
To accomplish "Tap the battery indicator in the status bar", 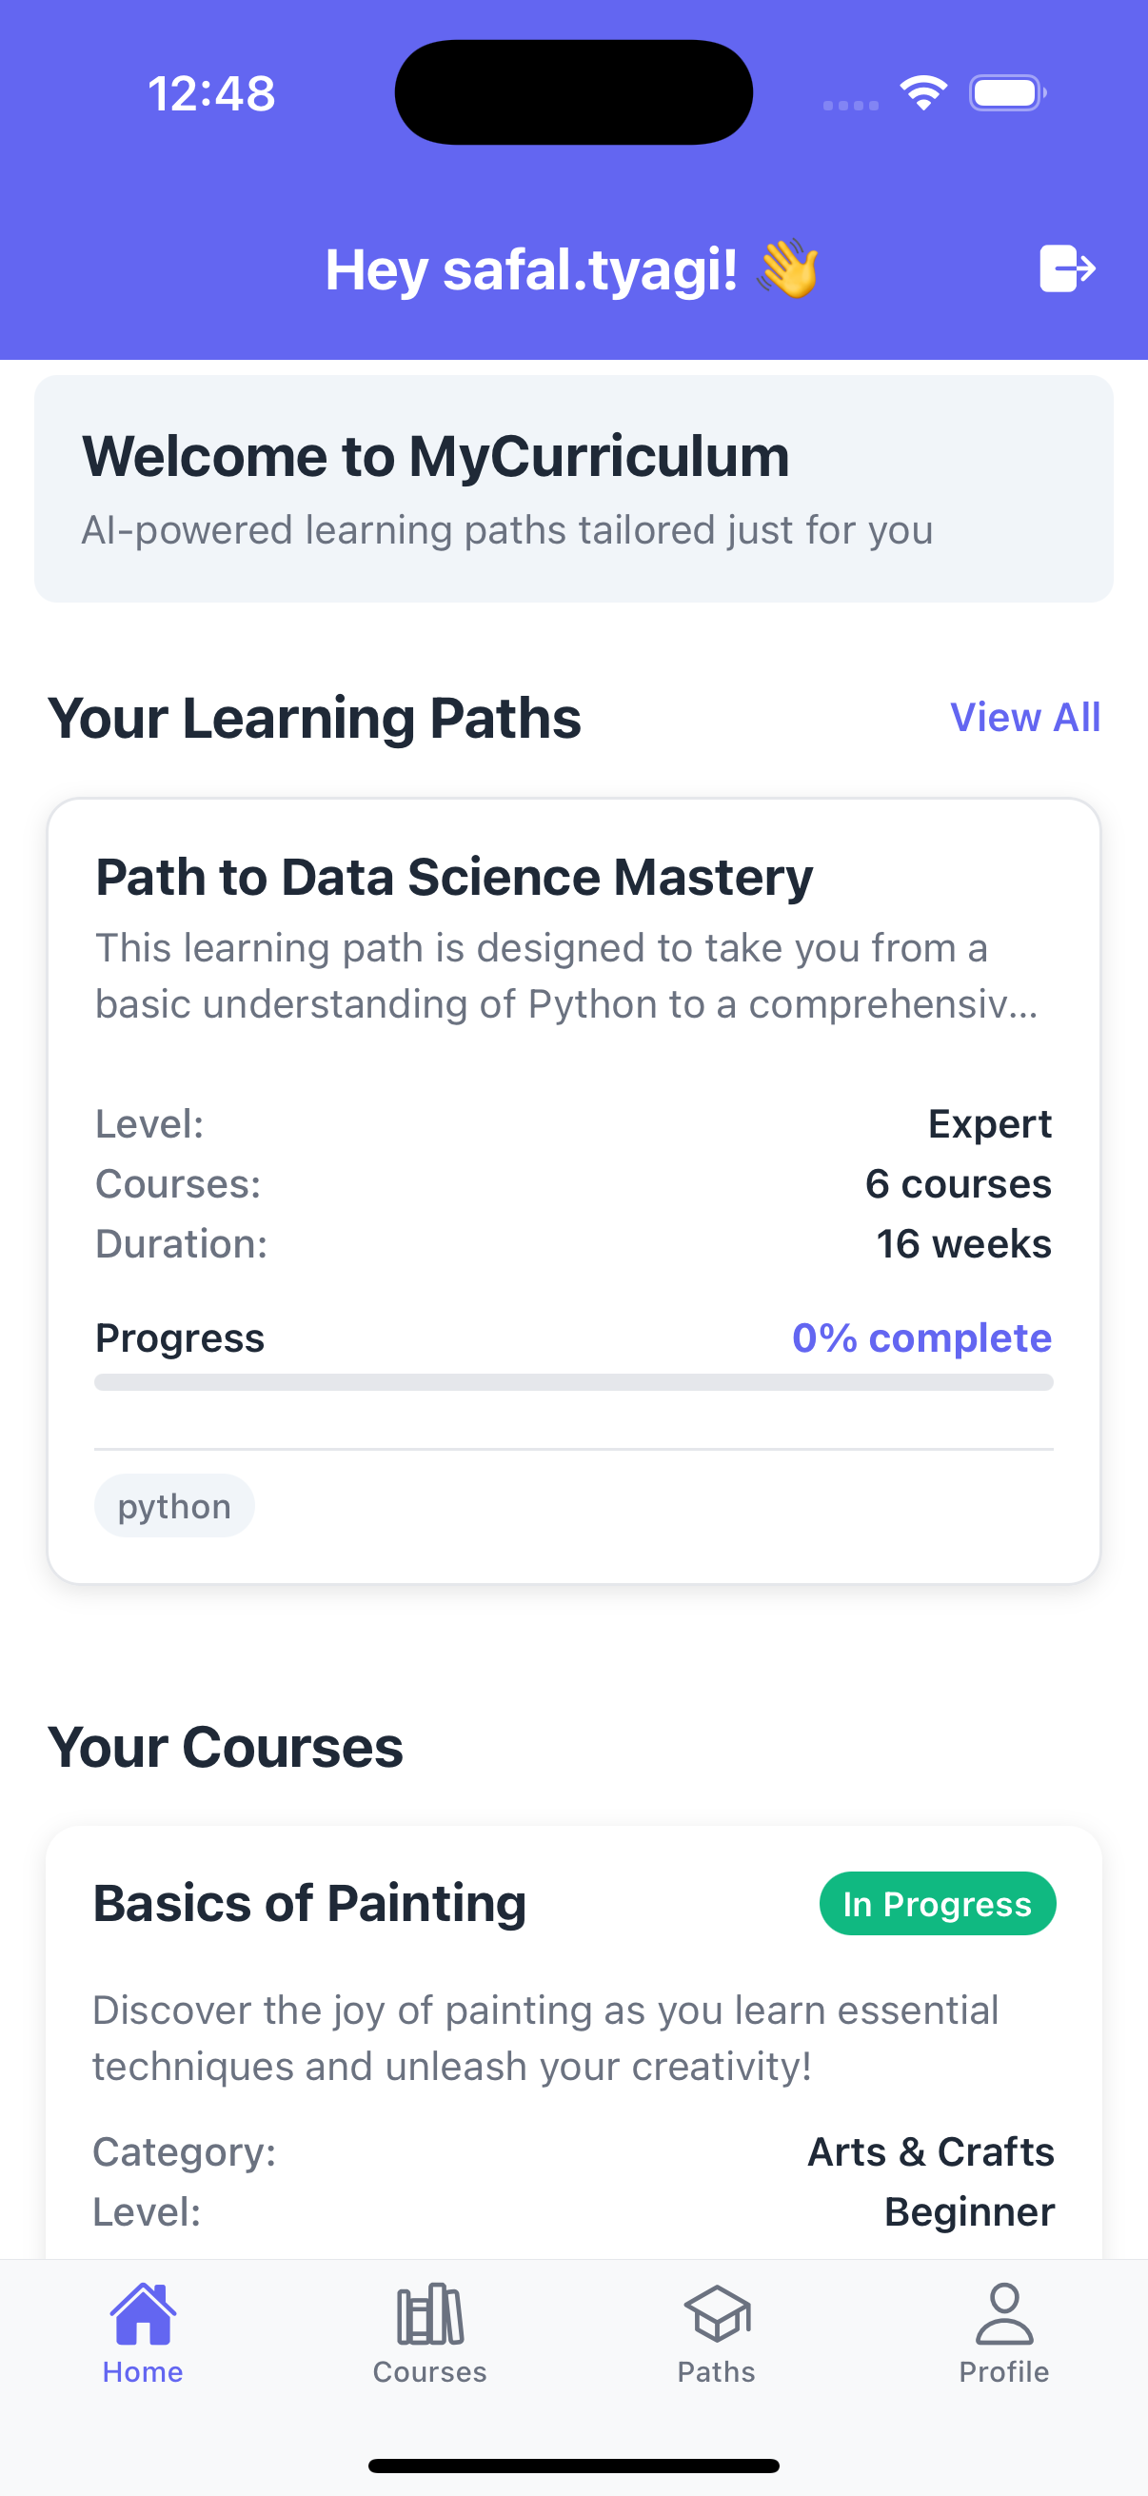I will point(1005,92).
